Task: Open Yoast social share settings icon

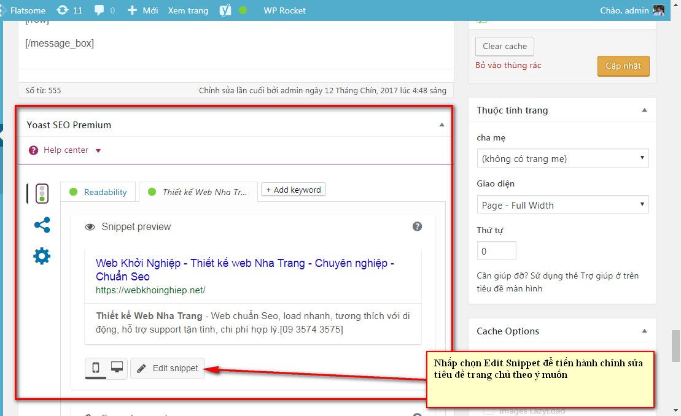Action: [42, 225]
